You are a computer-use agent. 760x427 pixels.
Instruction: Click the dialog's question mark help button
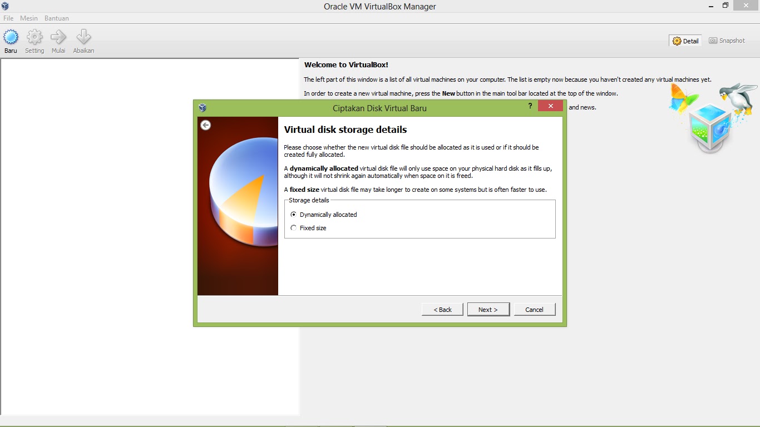coord(530,106)
